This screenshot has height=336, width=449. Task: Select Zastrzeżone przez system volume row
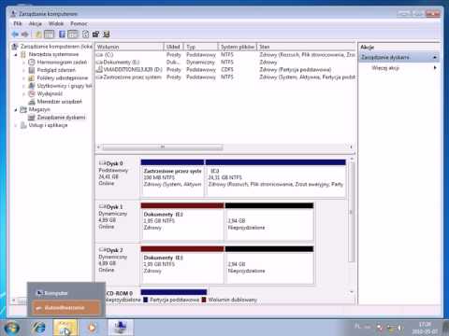click(225, 77)
